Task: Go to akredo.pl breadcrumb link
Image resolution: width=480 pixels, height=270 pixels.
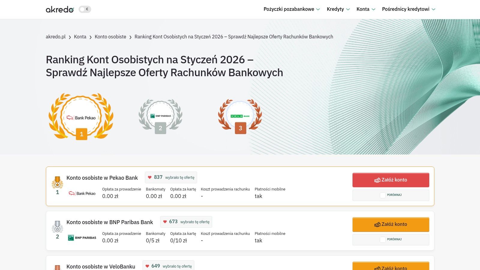Action: click(x=55, y=37)
